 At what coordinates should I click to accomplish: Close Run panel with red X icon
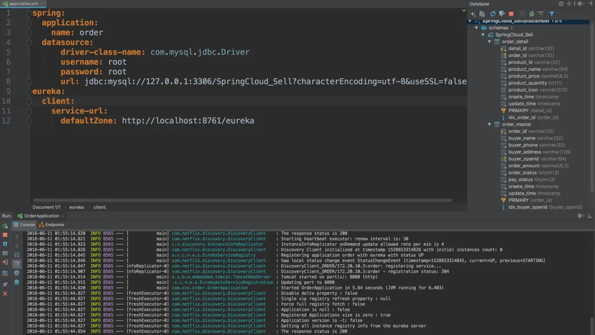click(5, 293)
